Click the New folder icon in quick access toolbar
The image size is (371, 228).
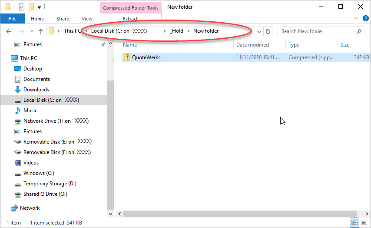point(31,7)
